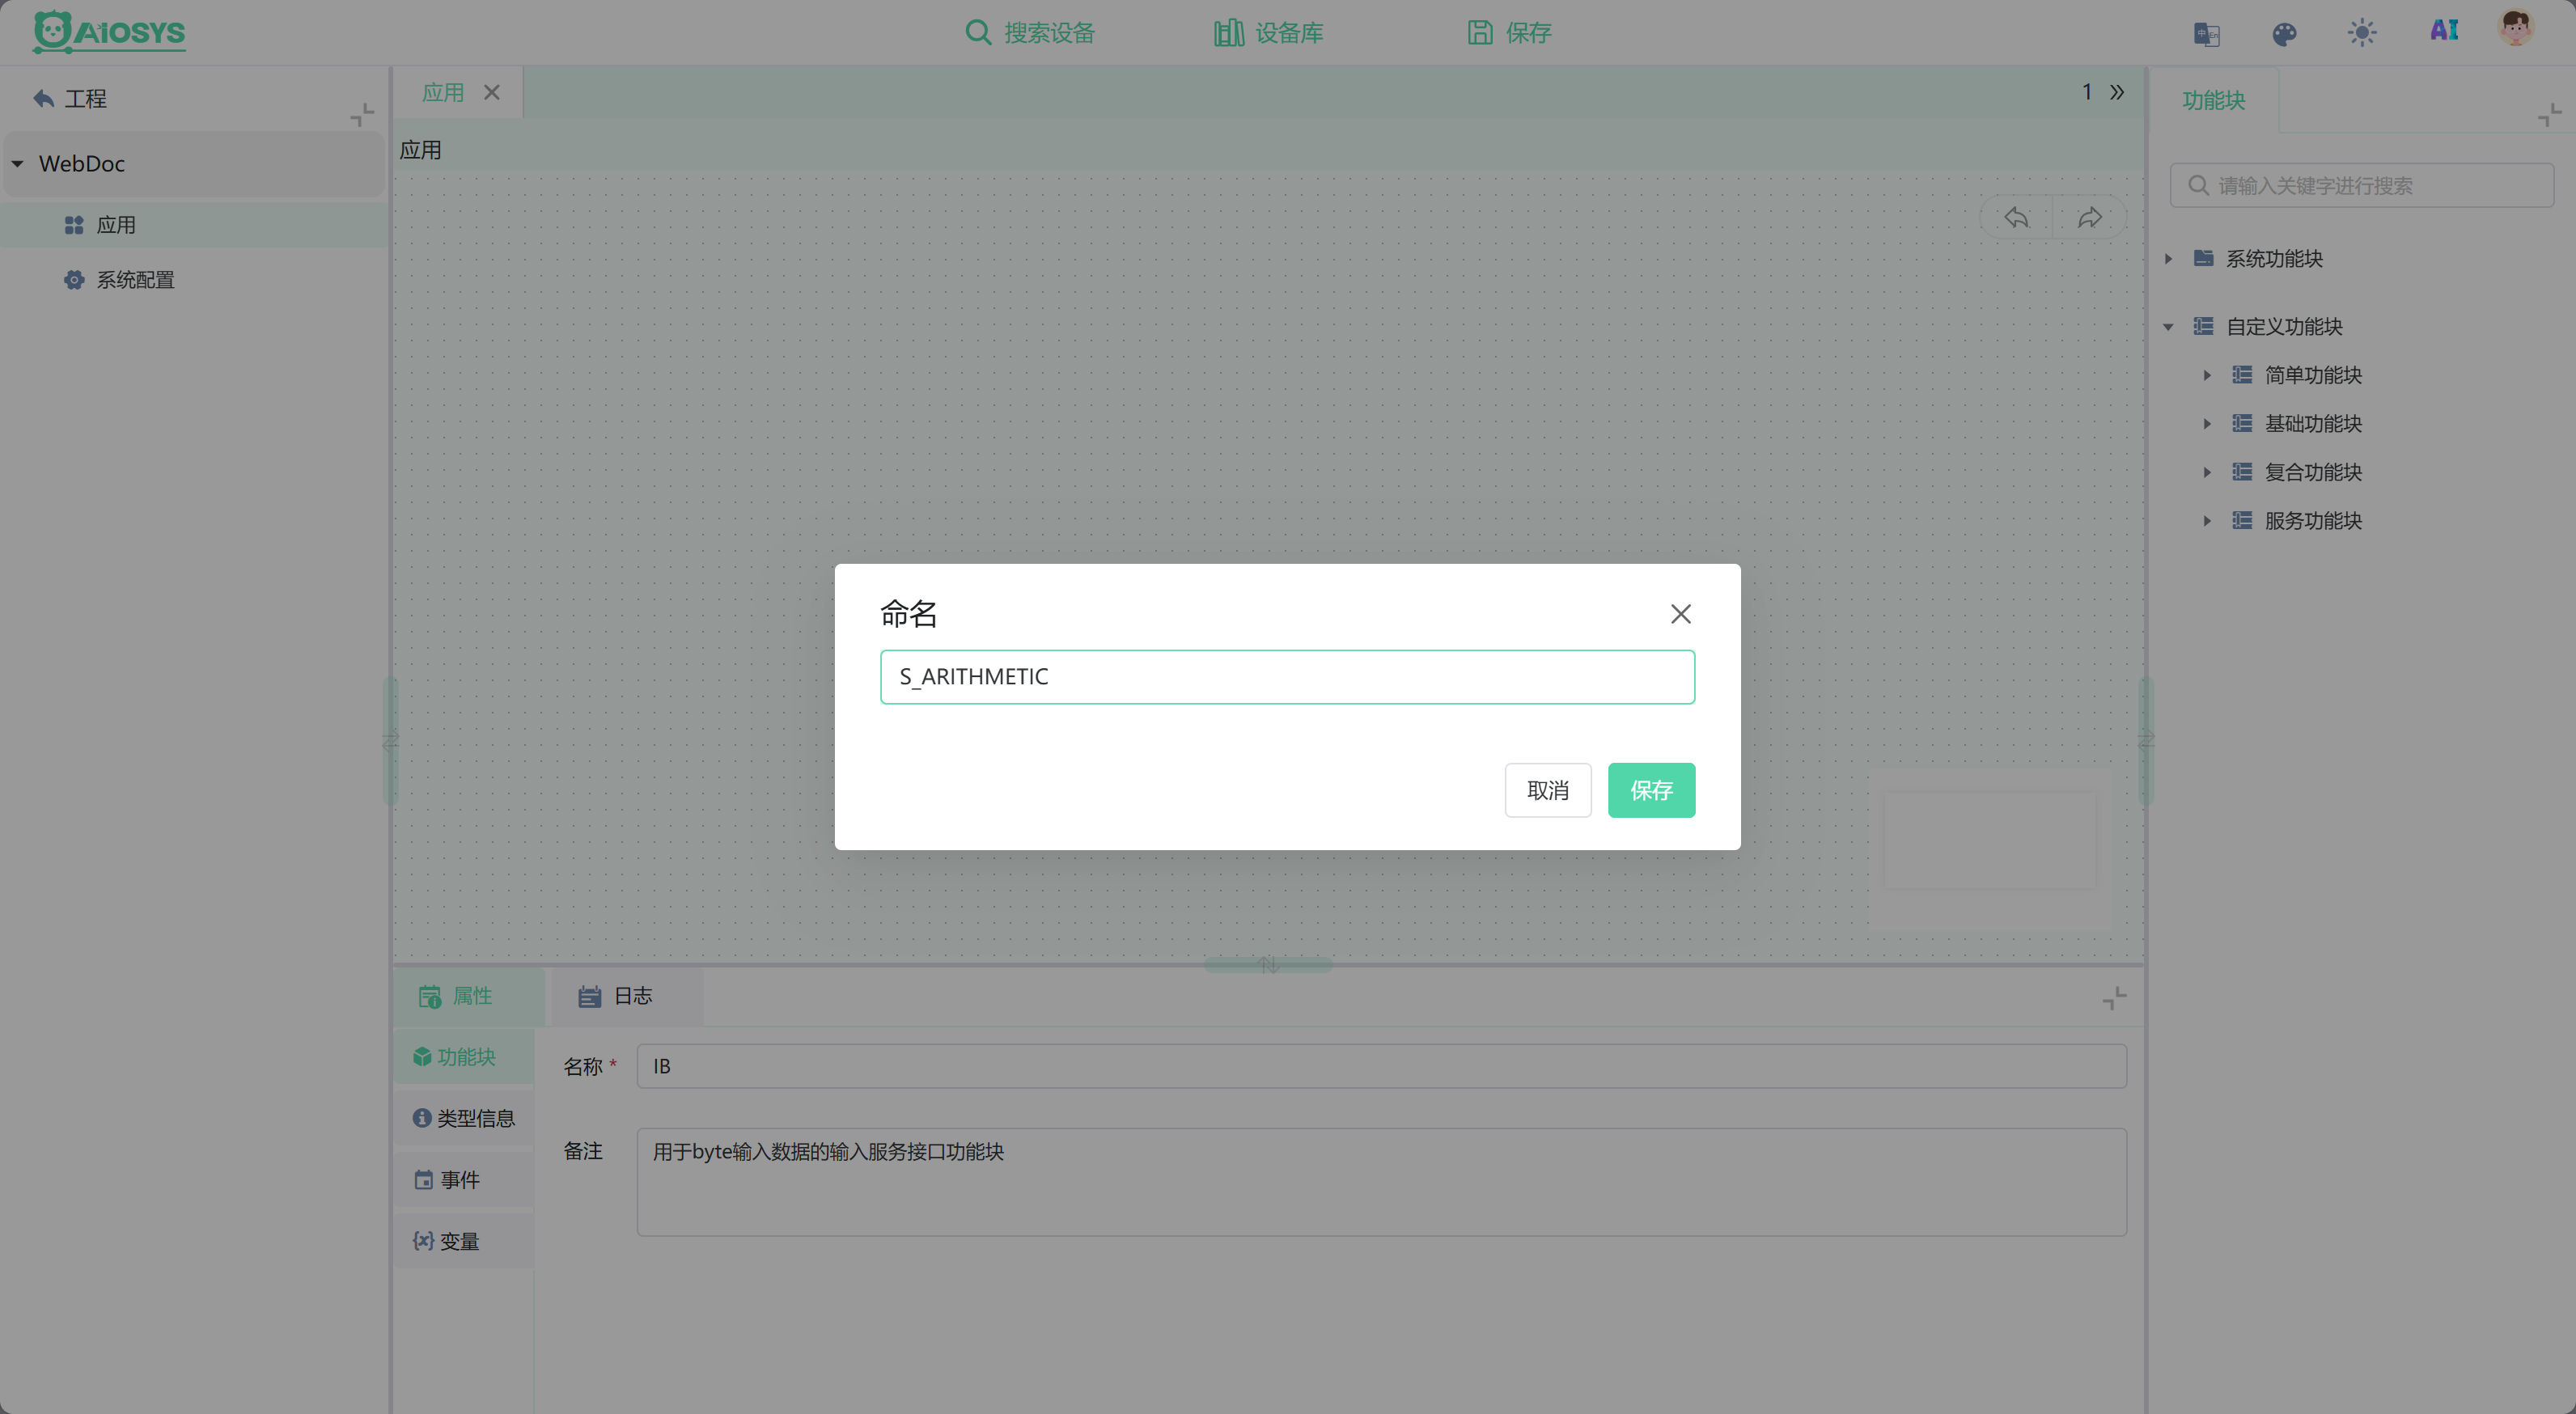Open the device library icon

[1228, 32]
